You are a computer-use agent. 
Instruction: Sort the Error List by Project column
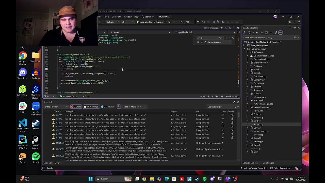tap(174, 111)
